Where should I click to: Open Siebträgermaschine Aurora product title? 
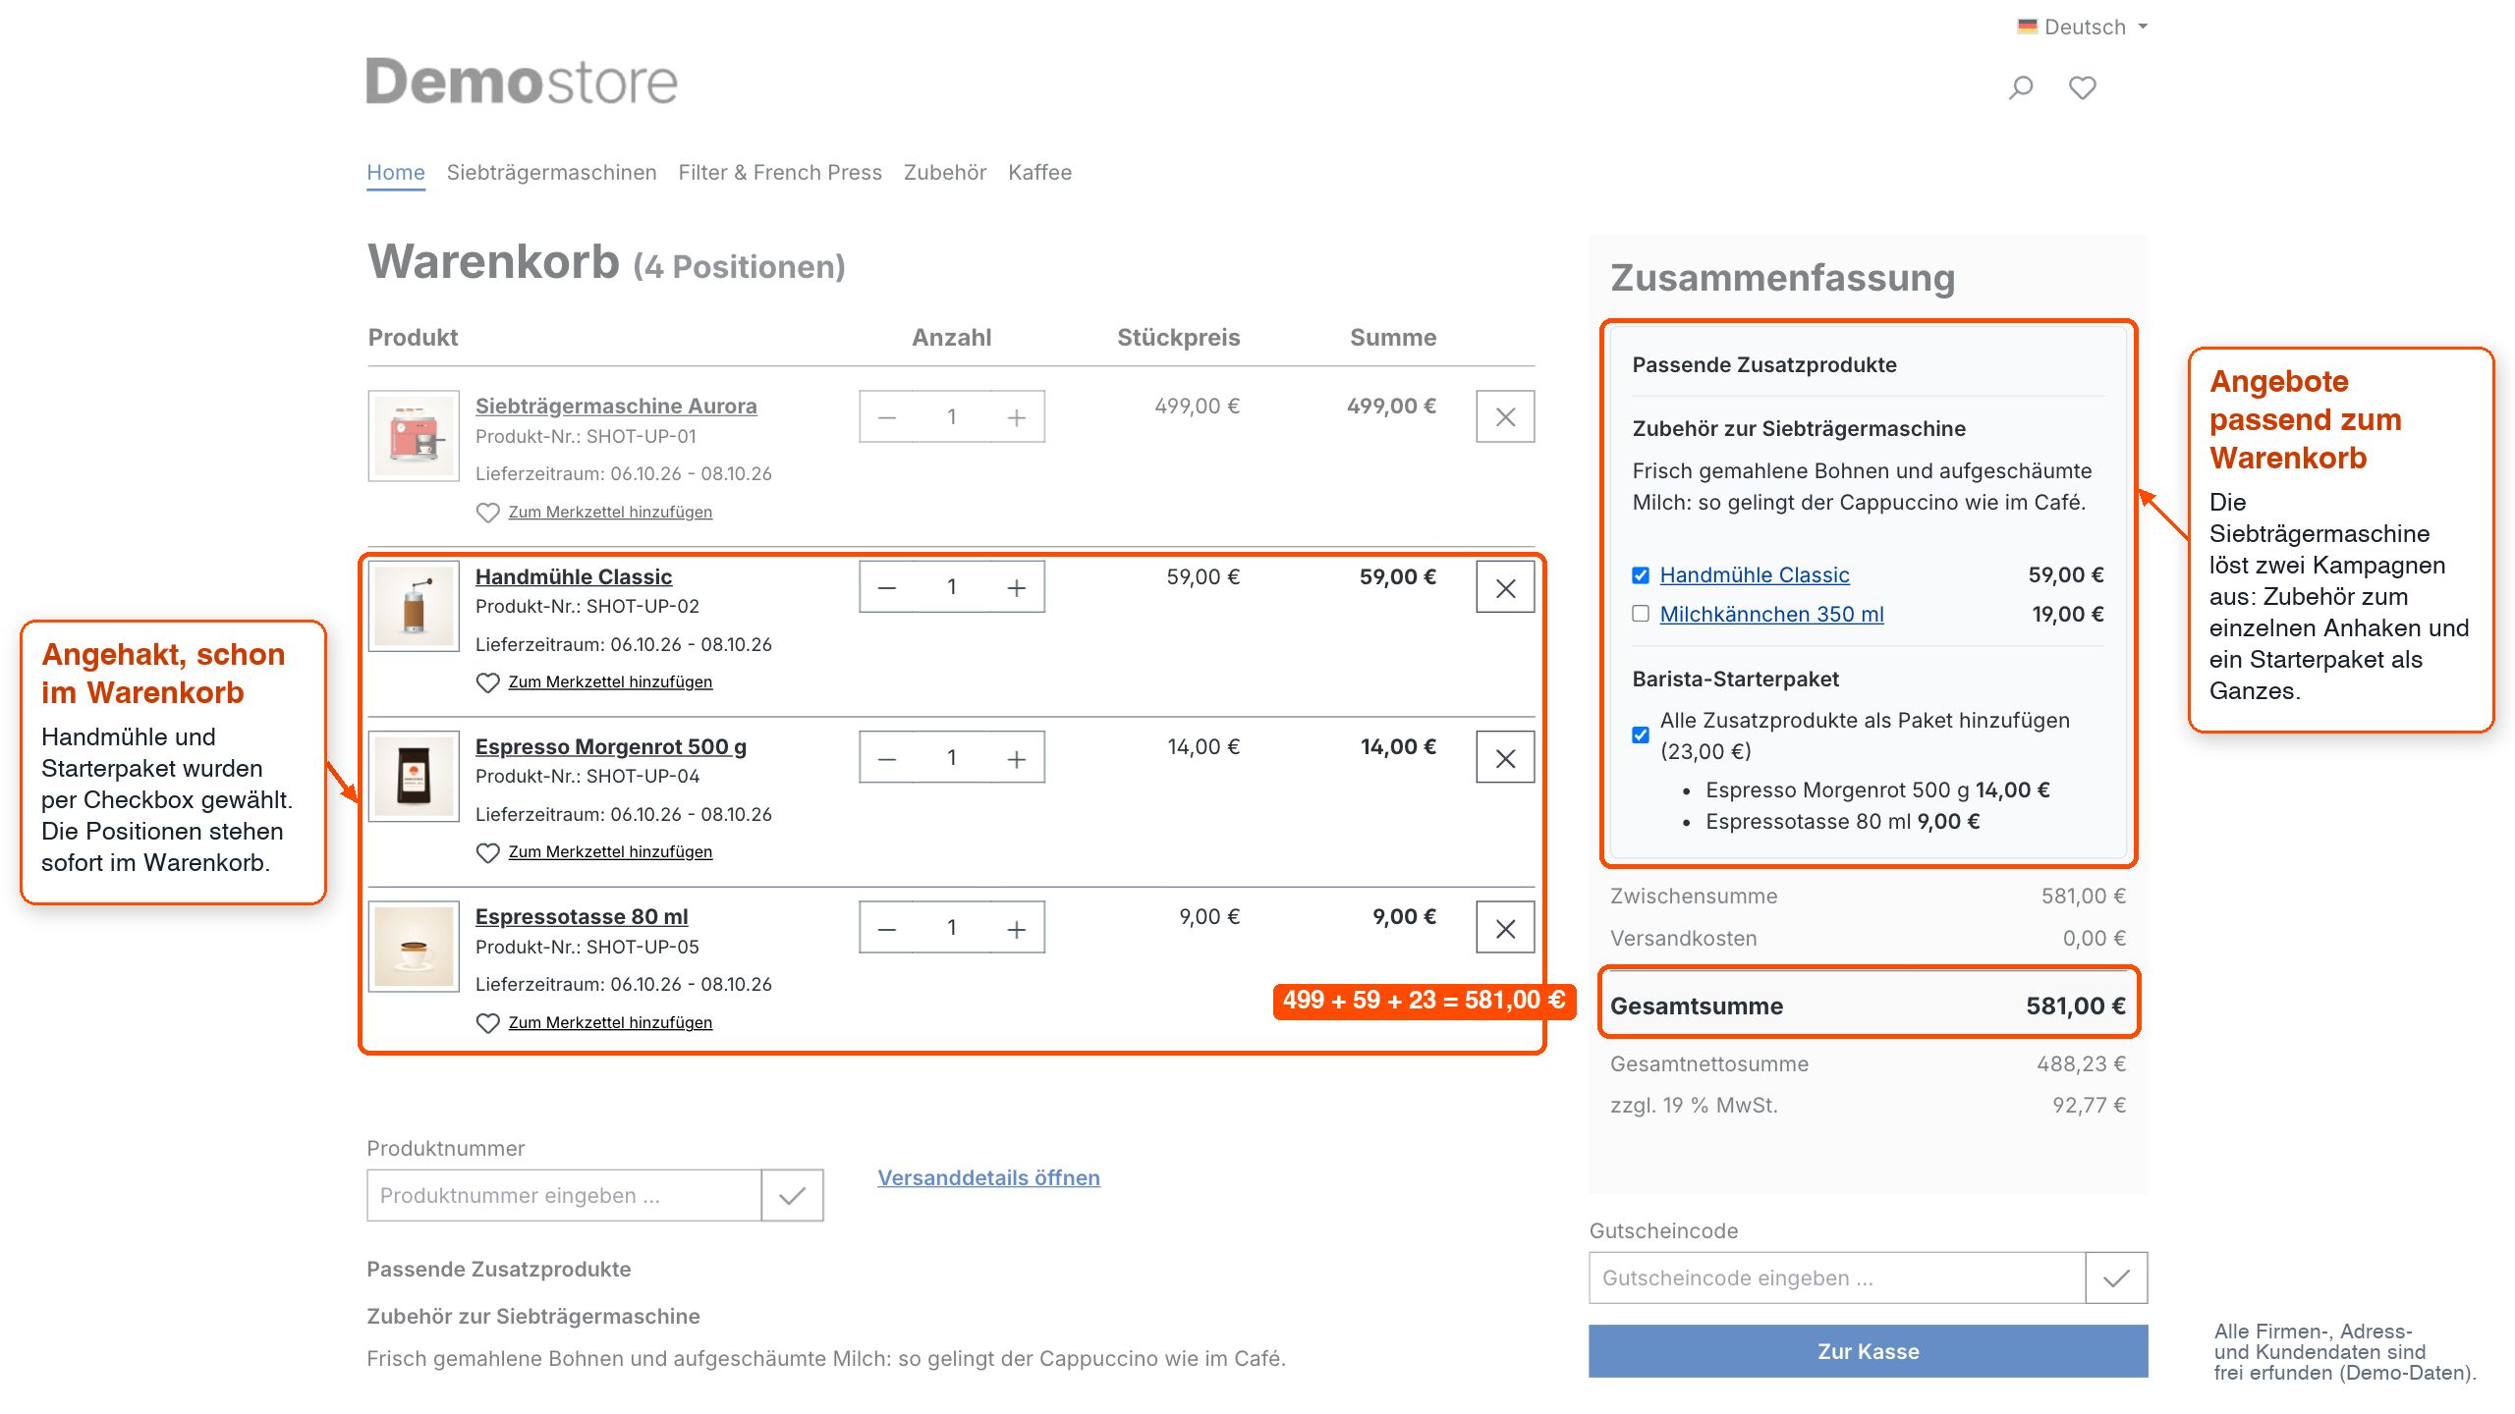616,406
